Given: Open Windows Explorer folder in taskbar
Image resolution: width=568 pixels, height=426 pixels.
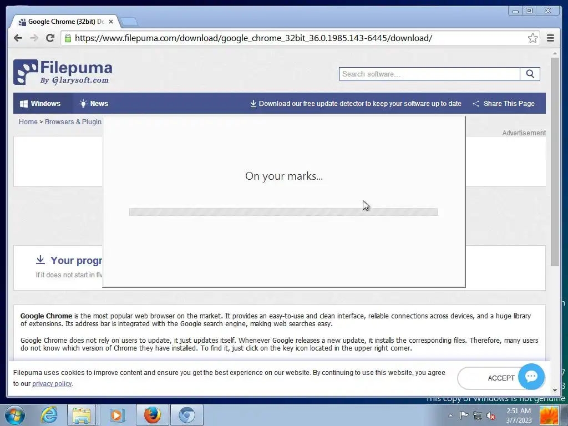Looking at the screenshot, I should (x=82, y=415).
